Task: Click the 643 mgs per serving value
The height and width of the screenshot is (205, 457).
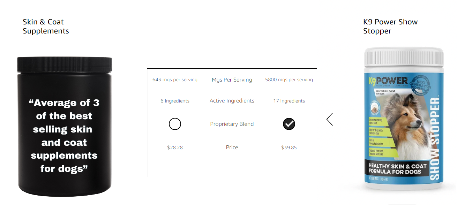Action: click(175, 80)
